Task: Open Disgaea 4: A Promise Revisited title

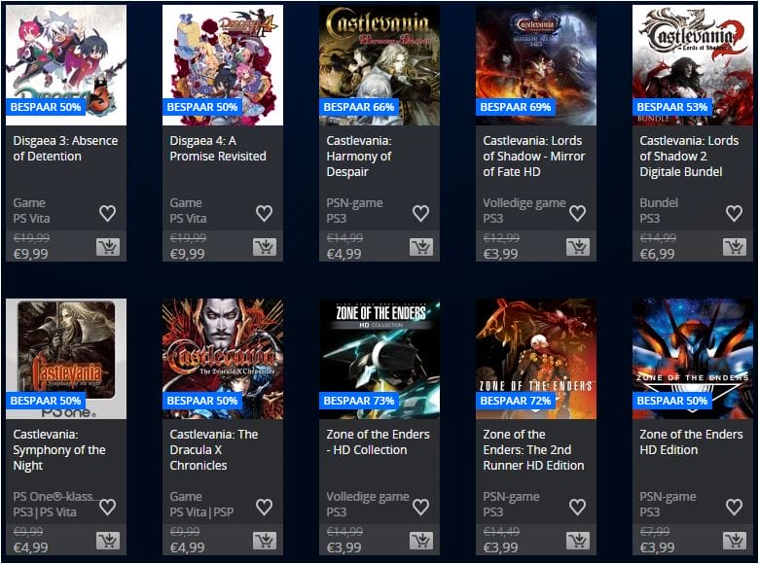Action: [218, 149]
